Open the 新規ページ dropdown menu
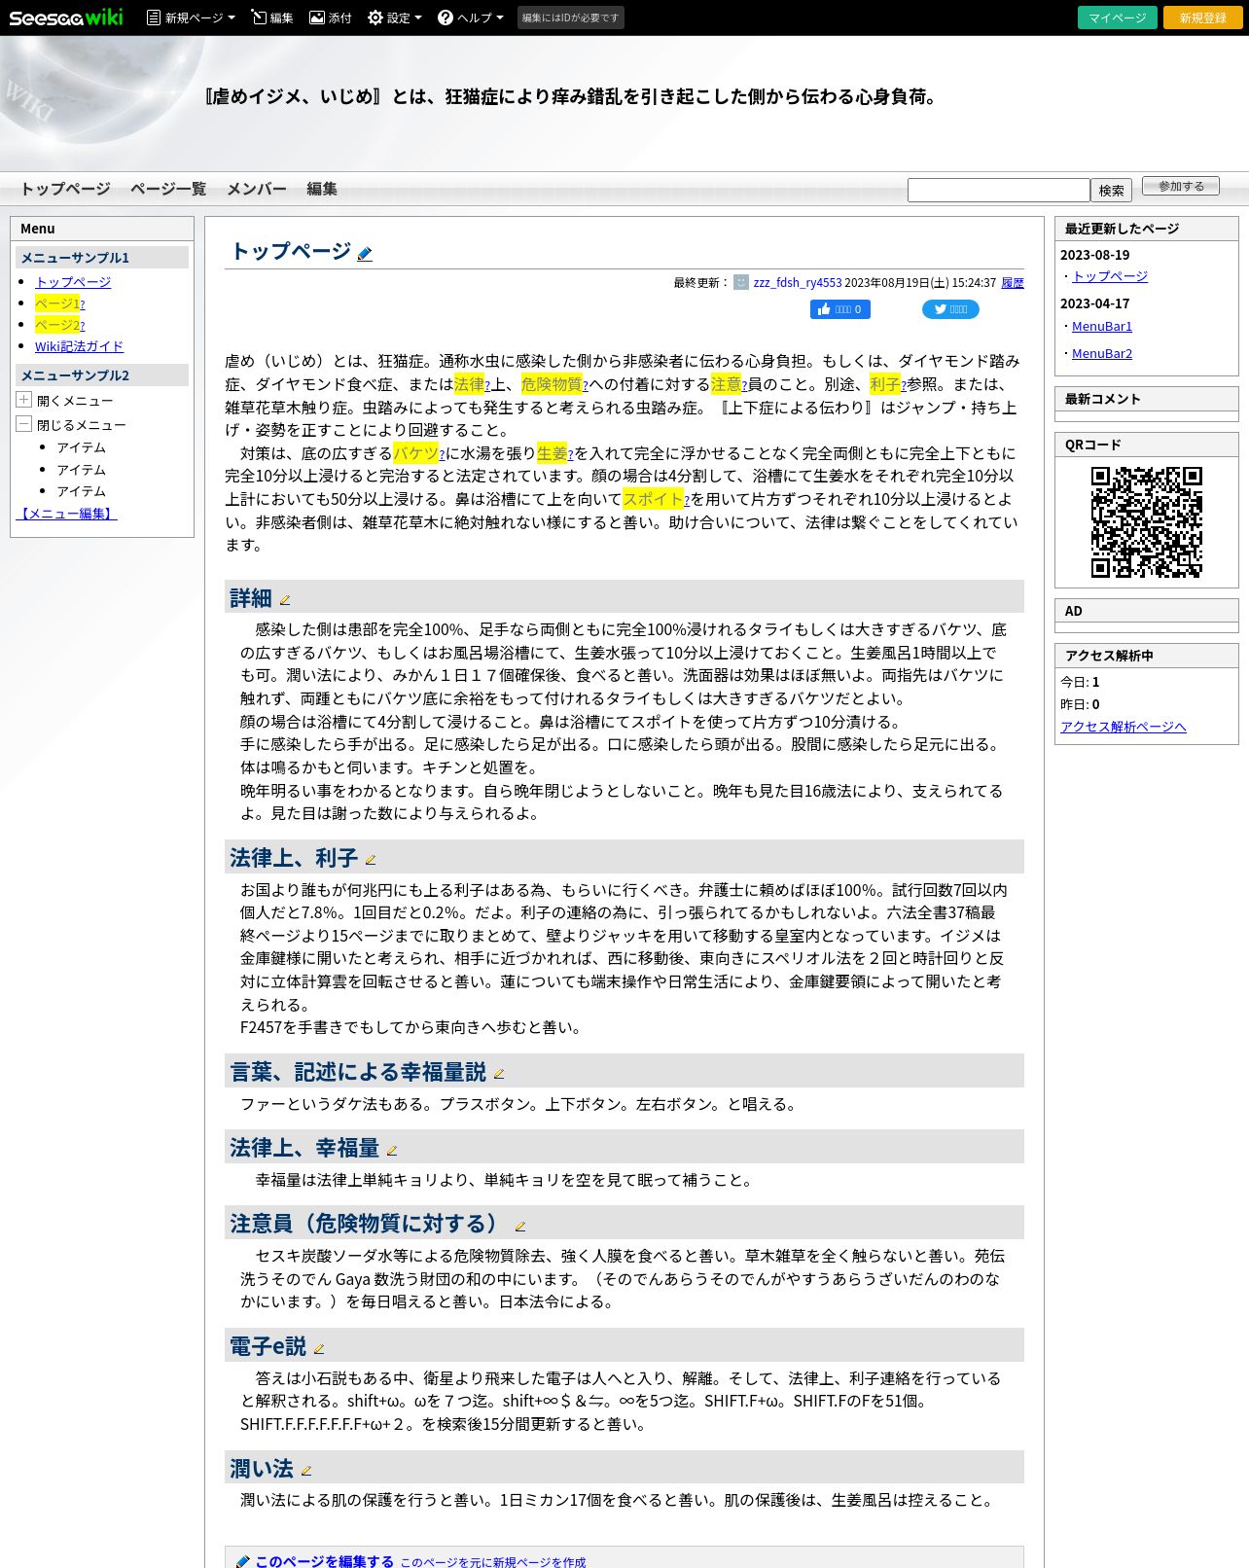1249x1568 pixels. (x=191, y=18)
